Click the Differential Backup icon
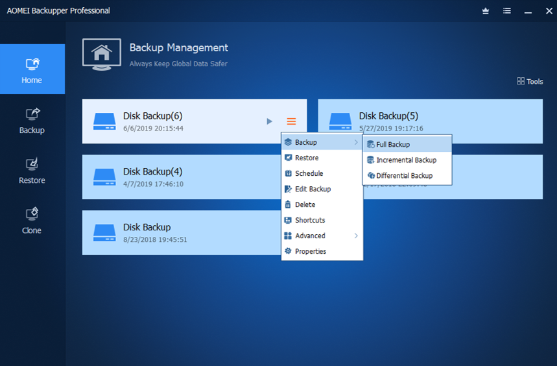557x366 pixels. 371,176
